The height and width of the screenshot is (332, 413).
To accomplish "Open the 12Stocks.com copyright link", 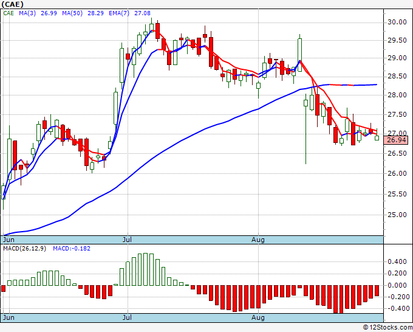I will click(387, 327).
